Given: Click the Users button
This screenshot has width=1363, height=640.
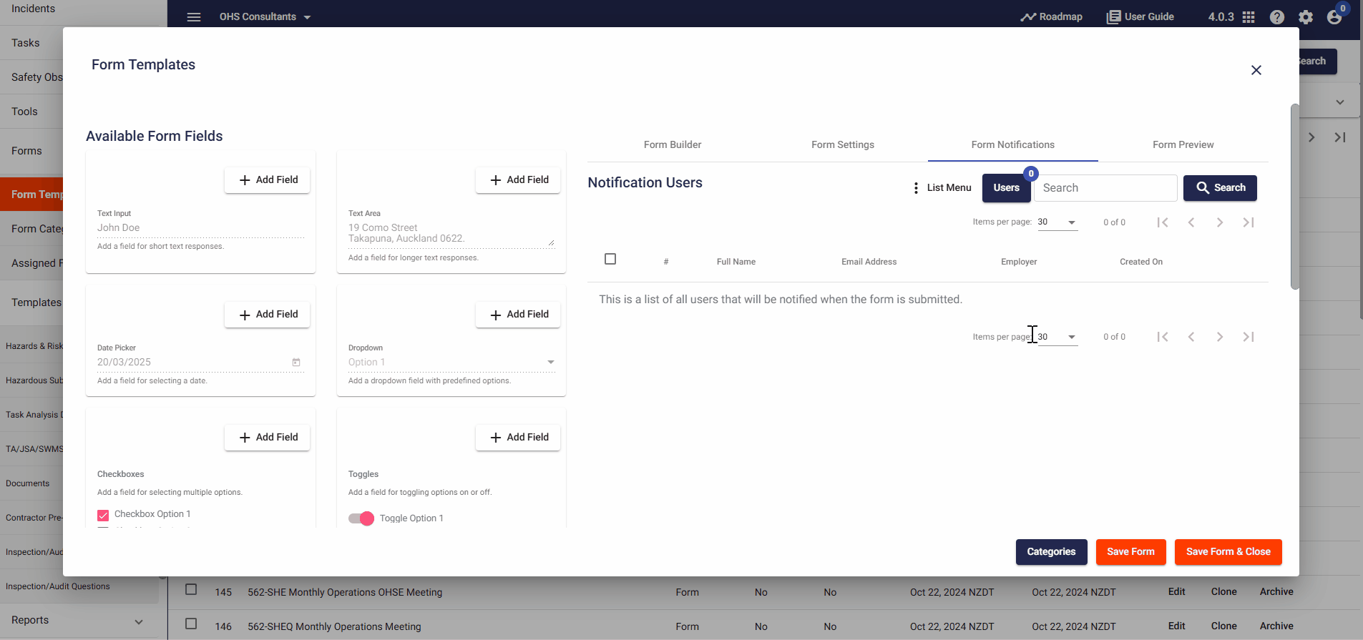Looking at the screenshot, I should tap(1006, 188).
